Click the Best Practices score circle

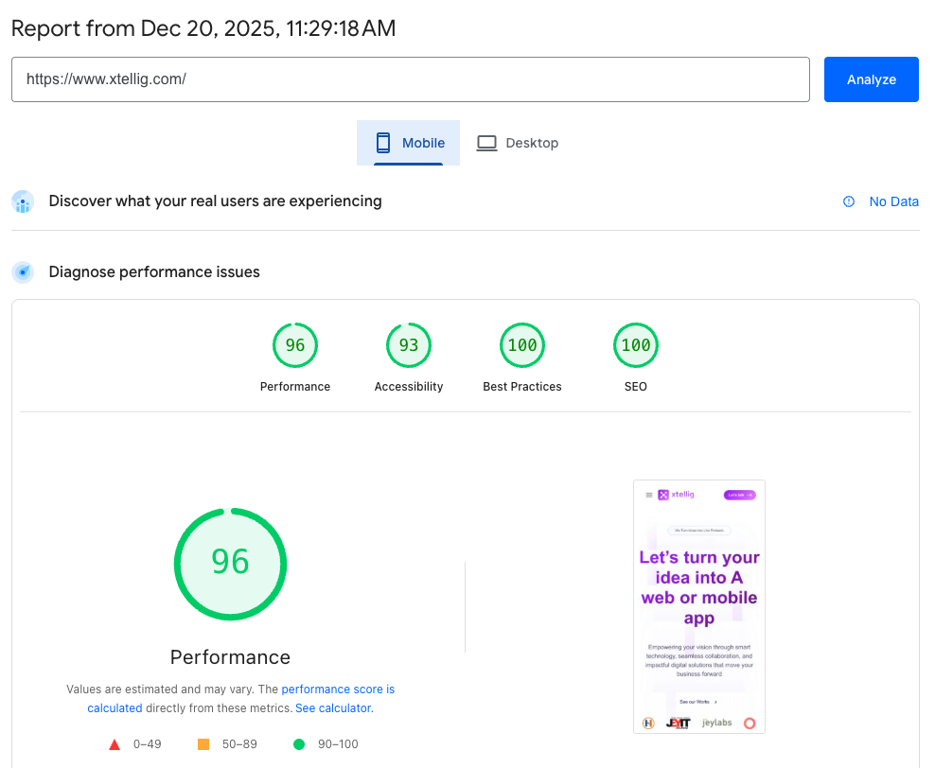tap(521, 345)
